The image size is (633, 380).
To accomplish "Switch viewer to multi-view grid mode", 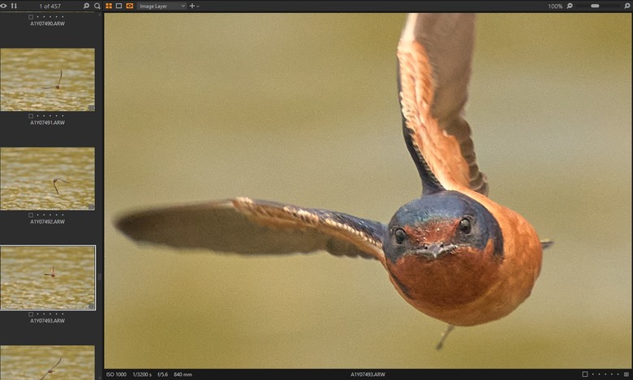I will 109,6.
